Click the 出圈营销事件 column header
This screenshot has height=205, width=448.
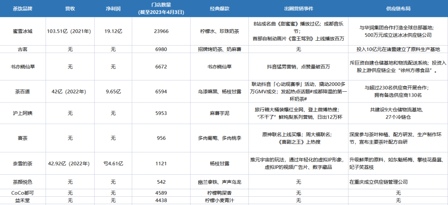[x=299, y=9]
